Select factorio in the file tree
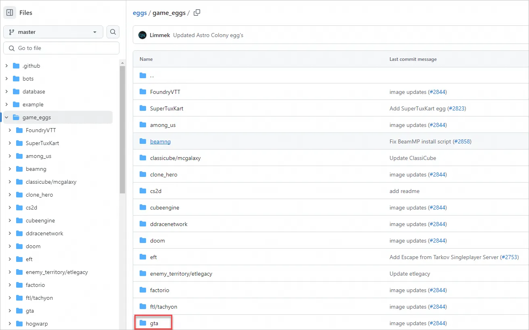Screen dimensions: 529x330 pos(36,285)
